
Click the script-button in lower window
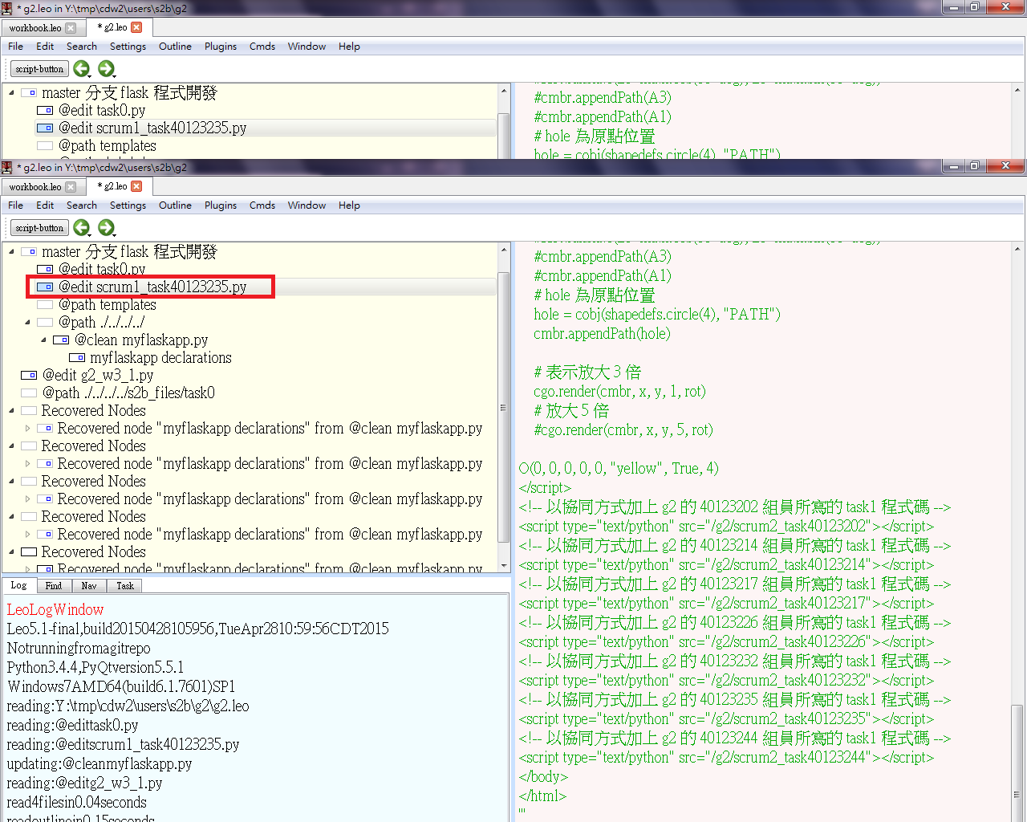[39, 228]
